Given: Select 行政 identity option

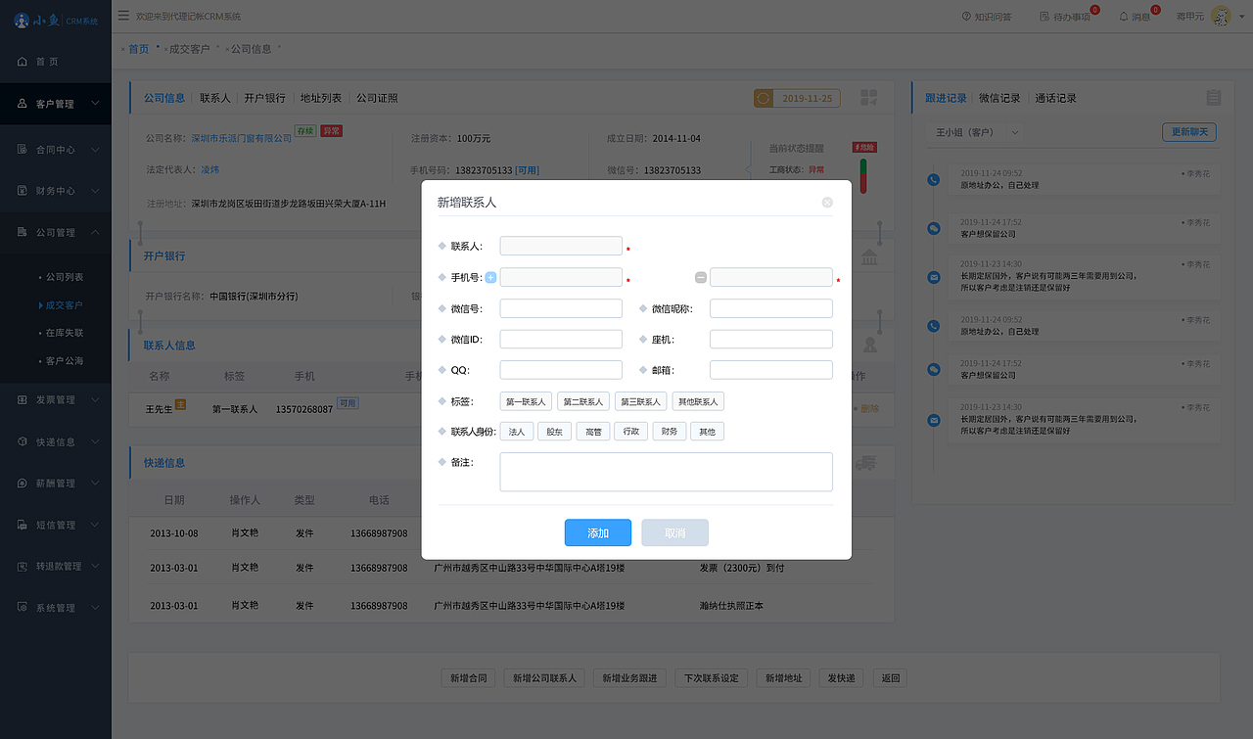Looking at the screenshot, I should [630, 432].
